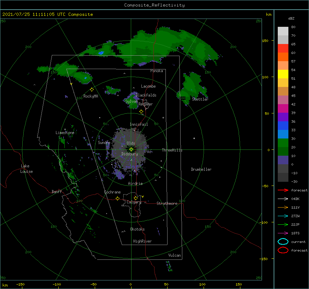Click the red forecast ellipse icon
This screenshot has width=309, height=289.
pos(283,250)
